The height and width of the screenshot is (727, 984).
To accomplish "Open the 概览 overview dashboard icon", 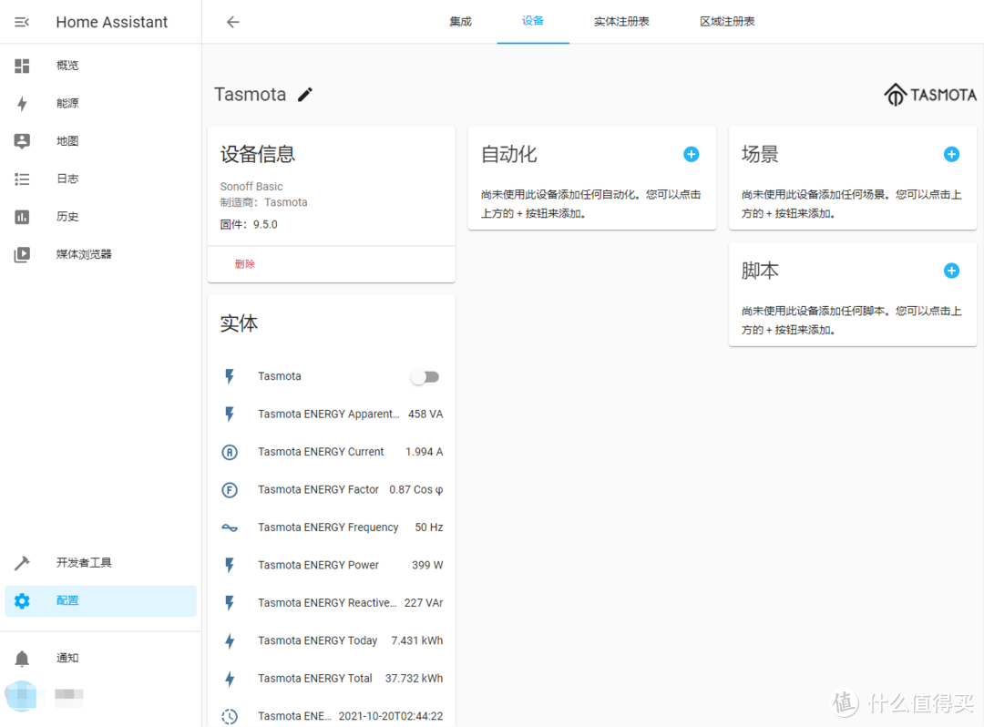I will 22,66.
